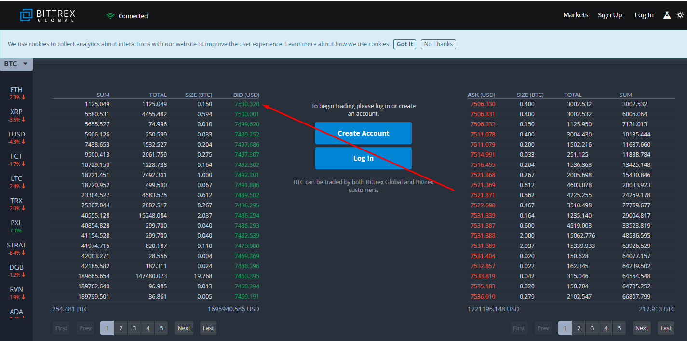Select ETH in the sidebar
The height and width of the screenshot is (341, 687).
16,93
